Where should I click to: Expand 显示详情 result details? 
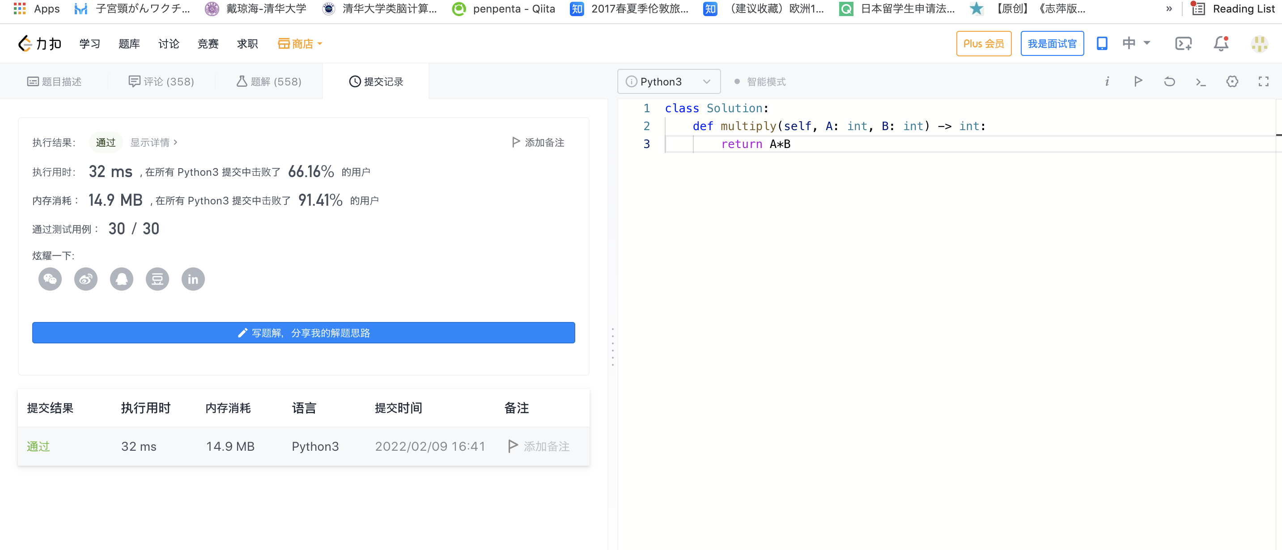coord(154,143)
